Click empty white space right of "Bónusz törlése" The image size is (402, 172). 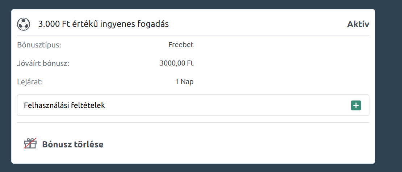tap(235, 144)
